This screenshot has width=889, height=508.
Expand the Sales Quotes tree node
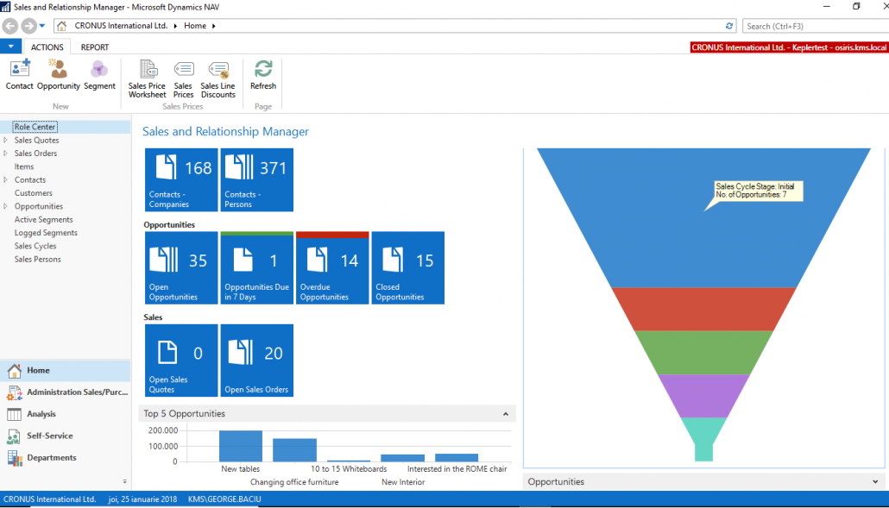6,140
